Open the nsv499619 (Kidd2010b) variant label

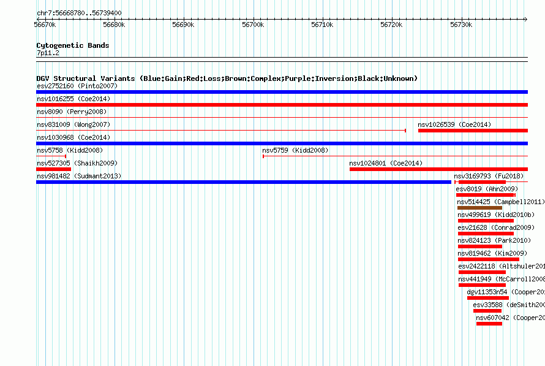coord(496,215)
